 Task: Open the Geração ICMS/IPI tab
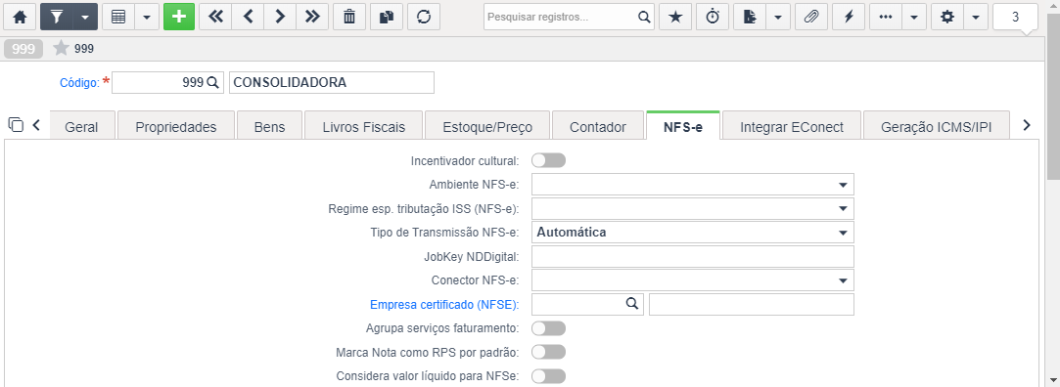tap(937, 126)
